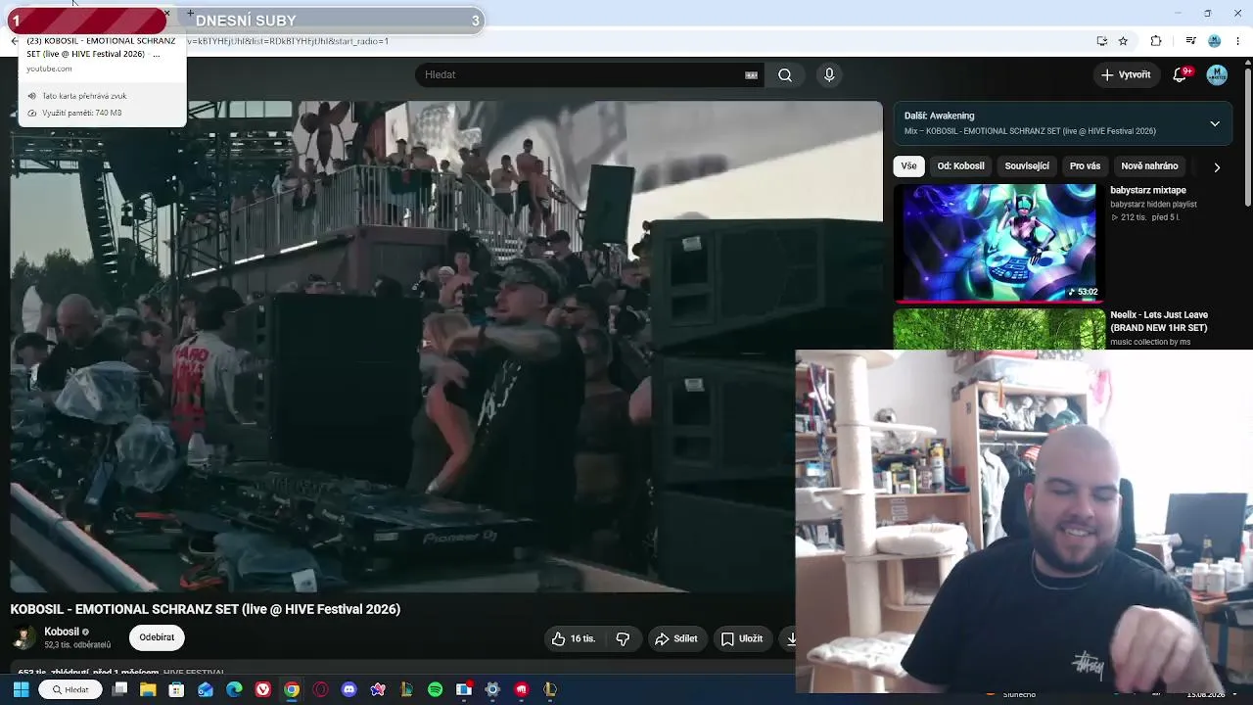Open YouTube notifications bell

1181,75
